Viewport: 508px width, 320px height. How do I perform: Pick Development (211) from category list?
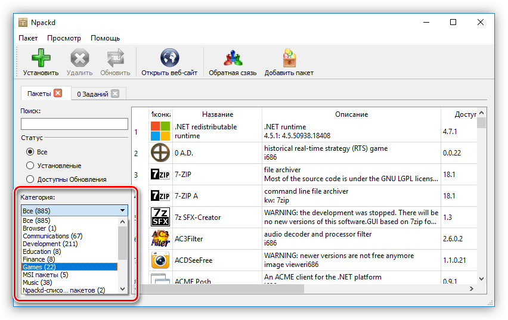pyautogui.click(x=50, y=244)
